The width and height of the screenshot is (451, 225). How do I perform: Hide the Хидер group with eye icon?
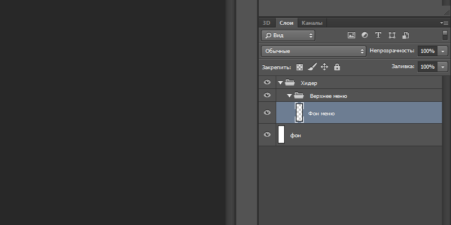[x=267, y=83]
